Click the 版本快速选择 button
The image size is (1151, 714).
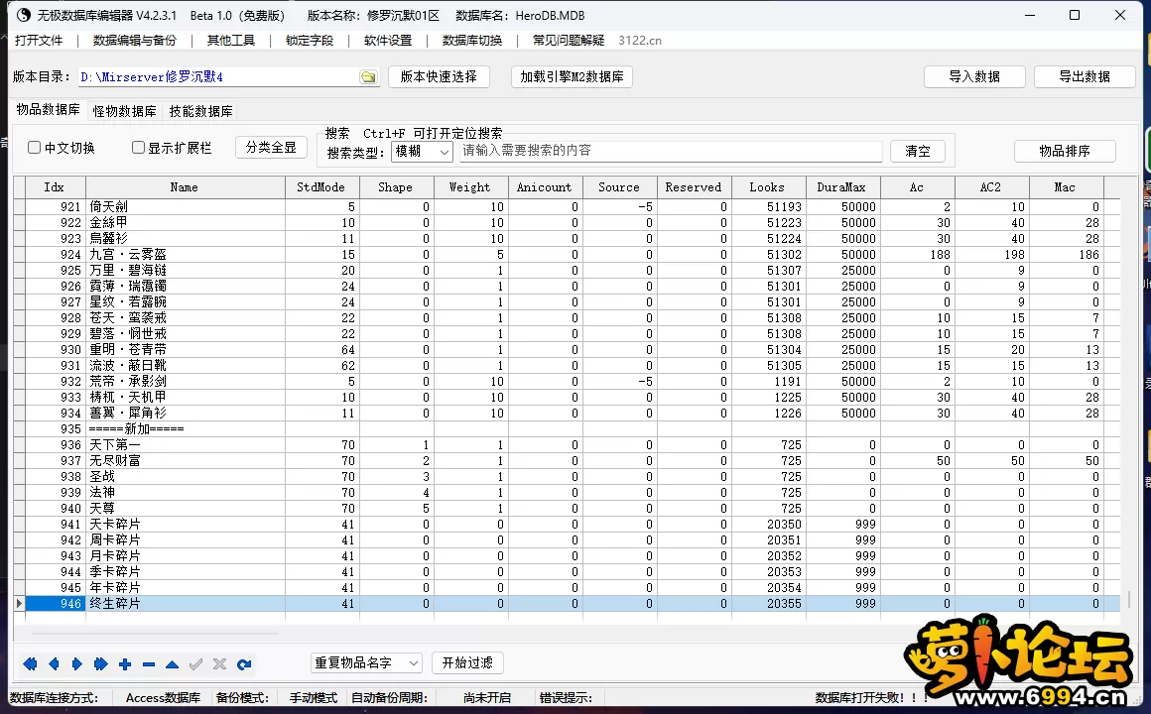tap(439, 77)
